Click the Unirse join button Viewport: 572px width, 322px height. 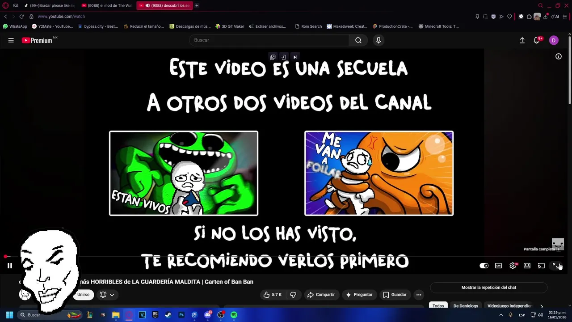pyautogui.click(x=83, y=295)
